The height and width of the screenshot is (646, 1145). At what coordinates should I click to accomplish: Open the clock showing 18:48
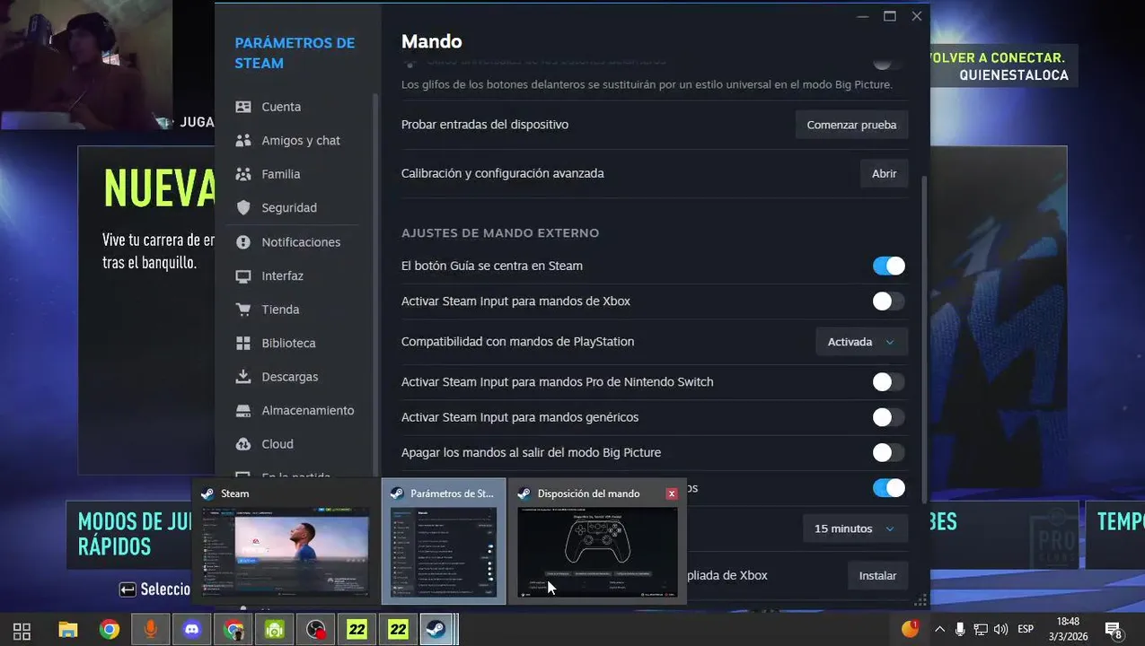[x=1068, y=629]
